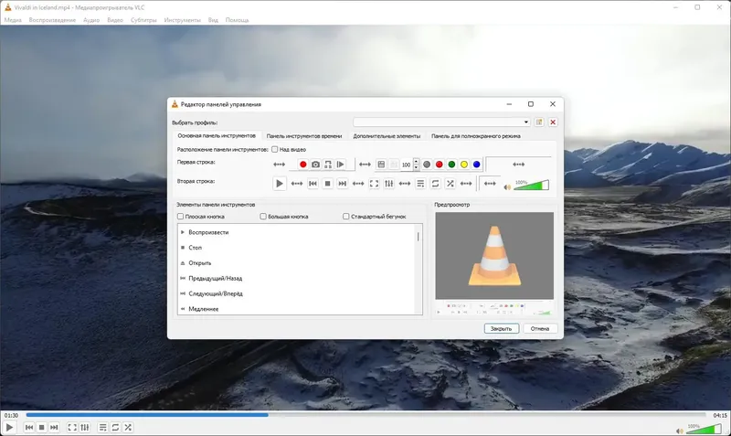Toggle fullscreen from the main VLC player bar
Image resolution: width=731 pixels, height=436 pixels.
(x=72, y=427)
